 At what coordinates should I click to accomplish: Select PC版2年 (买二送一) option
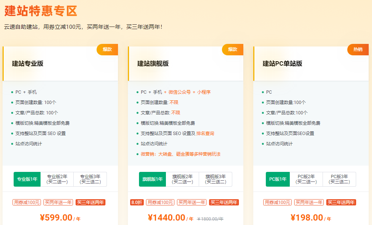pyautogui.click(x=306, y=179)
